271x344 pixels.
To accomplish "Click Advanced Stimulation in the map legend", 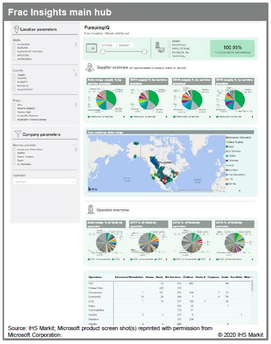I will 238,137.
